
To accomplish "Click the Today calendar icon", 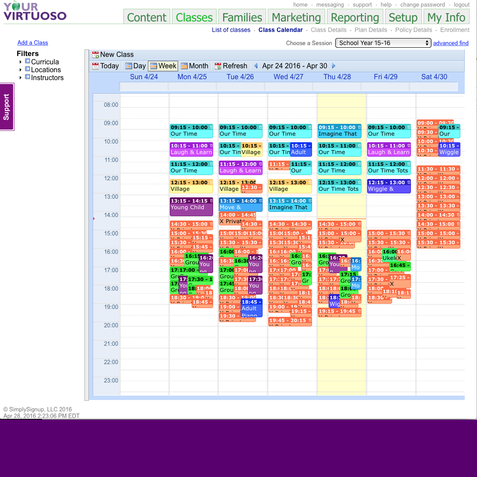I will coord(95,66).
